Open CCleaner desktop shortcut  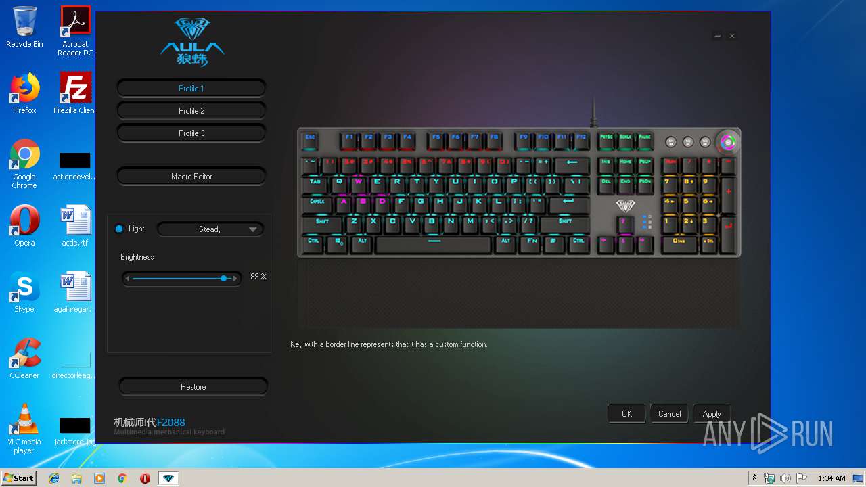coord(24,358)
